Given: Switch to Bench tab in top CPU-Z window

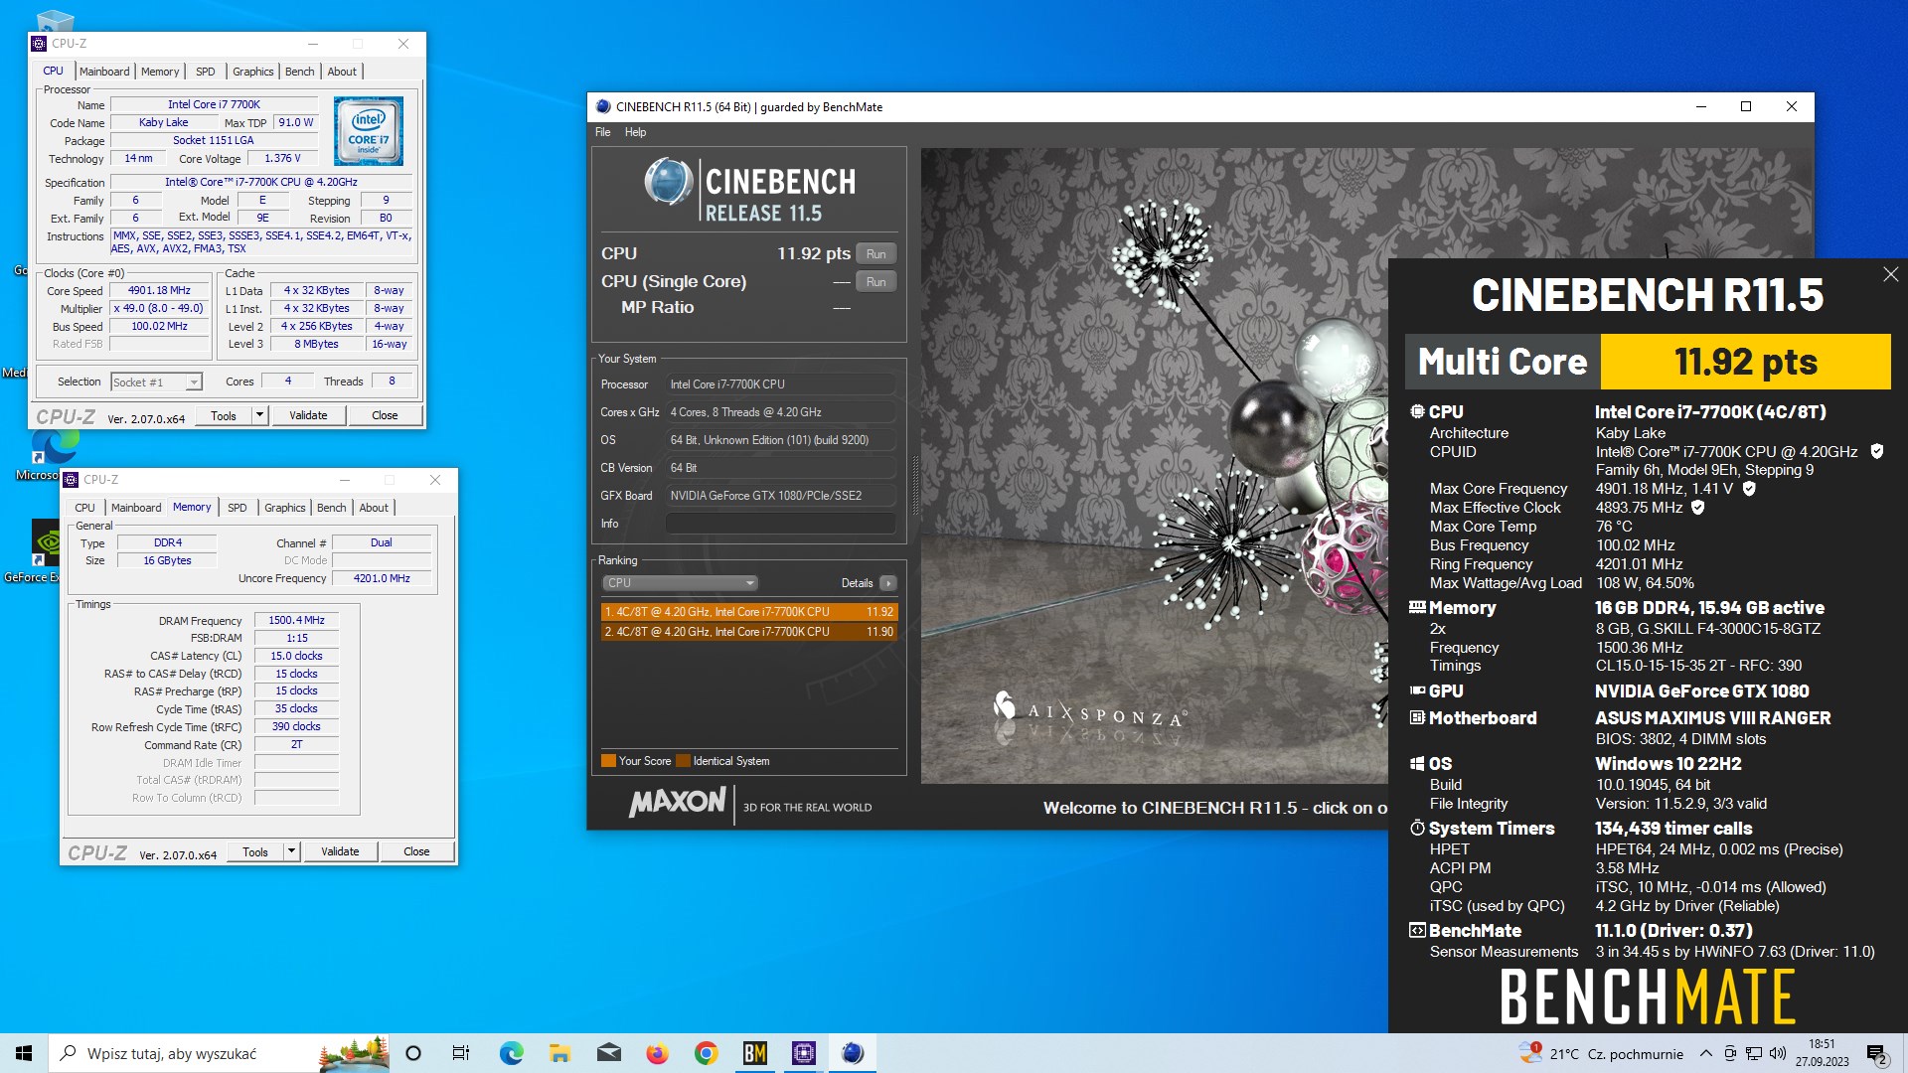Looking at the screenshot, I should [x=299, y=72].
